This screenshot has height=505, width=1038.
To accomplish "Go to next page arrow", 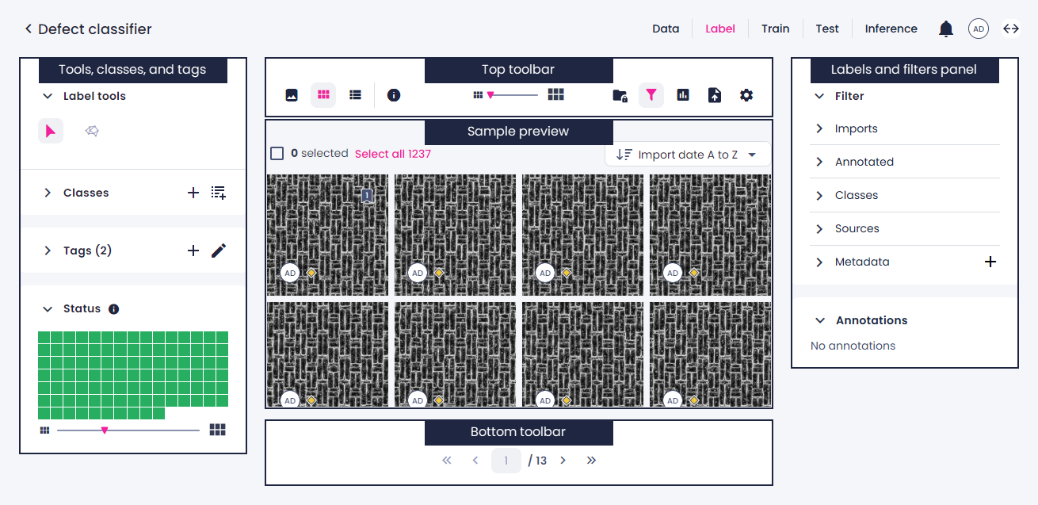I will (563, 461).
